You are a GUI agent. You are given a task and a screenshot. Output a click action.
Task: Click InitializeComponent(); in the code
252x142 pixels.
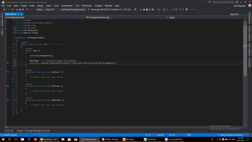click(x=42, y=56)
